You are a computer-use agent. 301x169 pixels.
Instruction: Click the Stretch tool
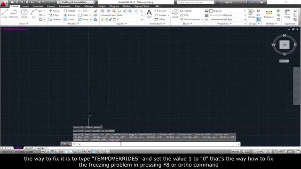(x=55, y=19)
